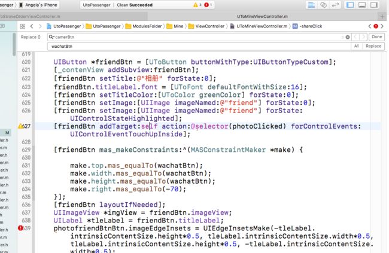Click error icon on line 639

[20, 228]
